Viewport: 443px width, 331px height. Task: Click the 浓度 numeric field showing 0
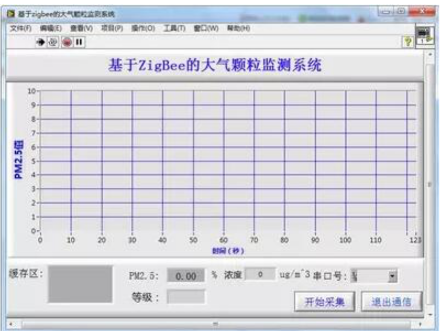coord(260,274)
